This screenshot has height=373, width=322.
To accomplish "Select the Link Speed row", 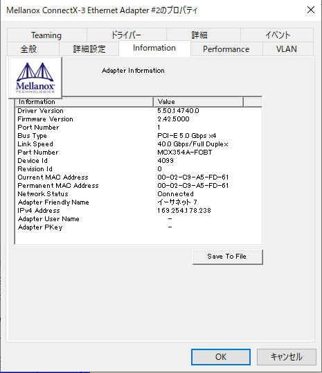I will tap(138, 144).
